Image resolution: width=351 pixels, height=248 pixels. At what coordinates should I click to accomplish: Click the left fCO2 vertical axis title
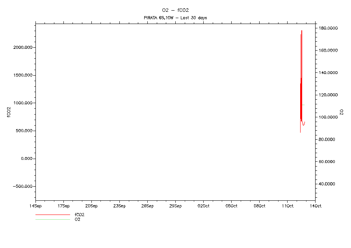click(9, 112)
